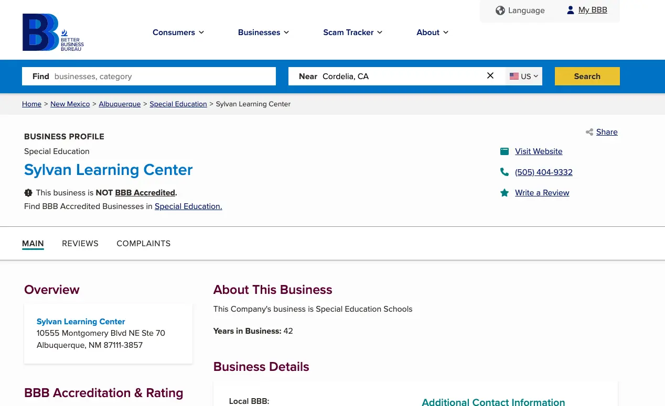665x406 pixels.
Task: Open the Special Education breadcrumb link
Action: 178,104
